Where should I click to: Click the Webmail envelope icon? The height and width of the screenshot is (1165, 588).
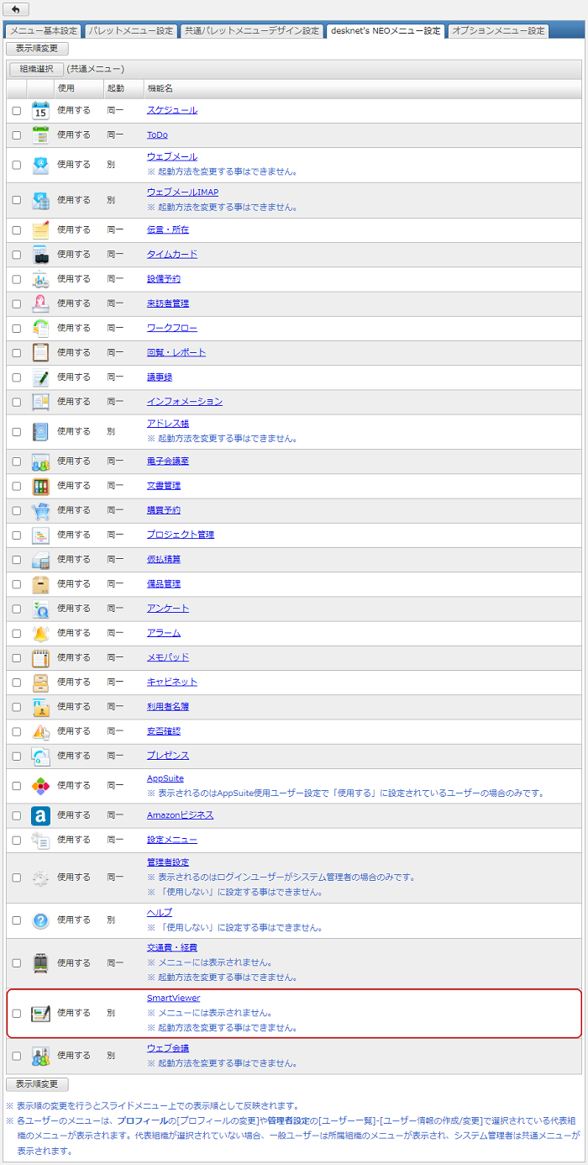(x=40, y=165)
